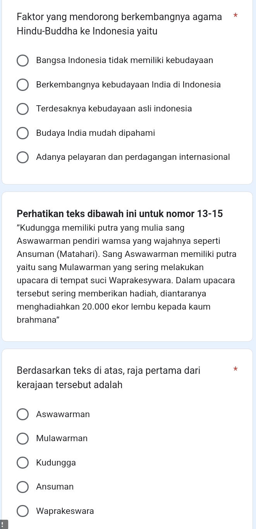Pick "Terdesaknya kebudayaan asli indonesia" radio button
The width and height of the screenshot is (256, 529).
23,109
